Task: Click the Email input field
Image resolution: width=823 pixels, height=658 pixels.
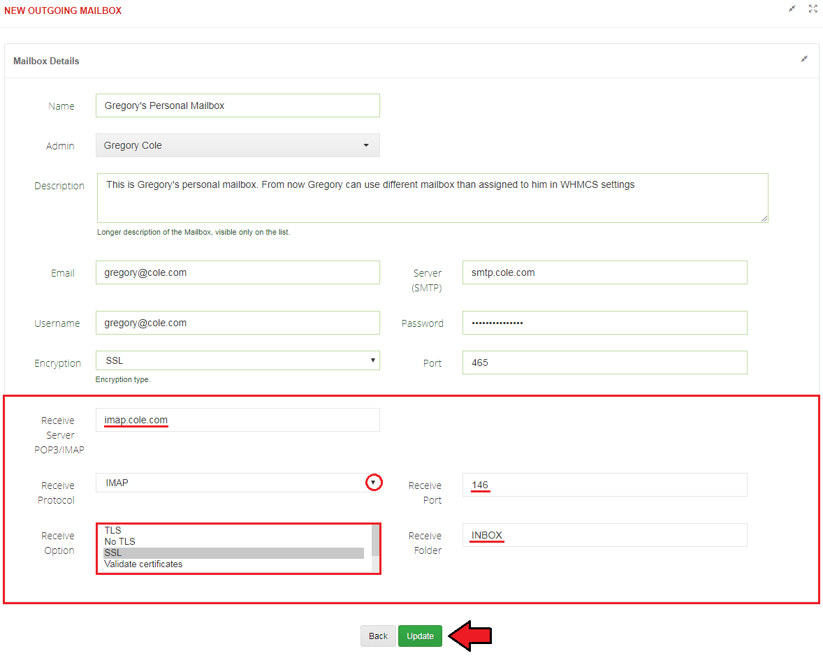Action: (x=238, y=272)
